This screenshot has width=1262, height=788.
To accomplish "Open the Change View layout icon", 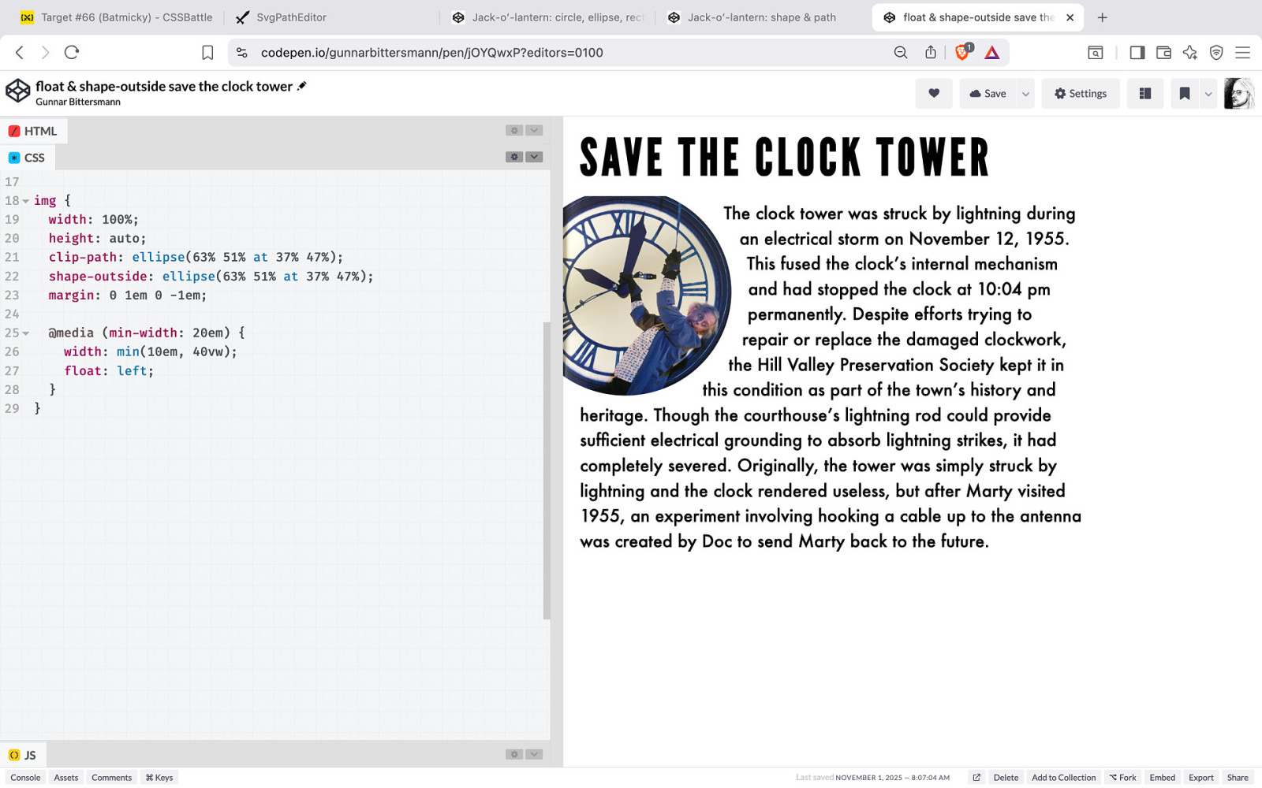I will click(x=1144, y=94).
